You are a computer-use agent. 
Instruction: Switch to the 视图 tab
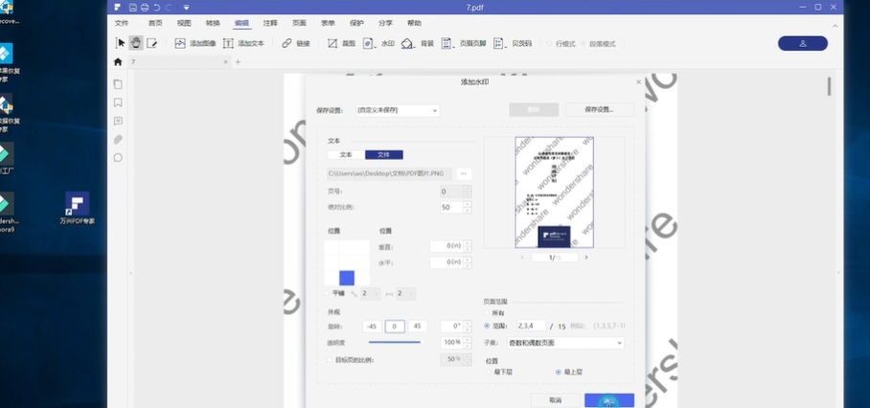tap(184, 23)
